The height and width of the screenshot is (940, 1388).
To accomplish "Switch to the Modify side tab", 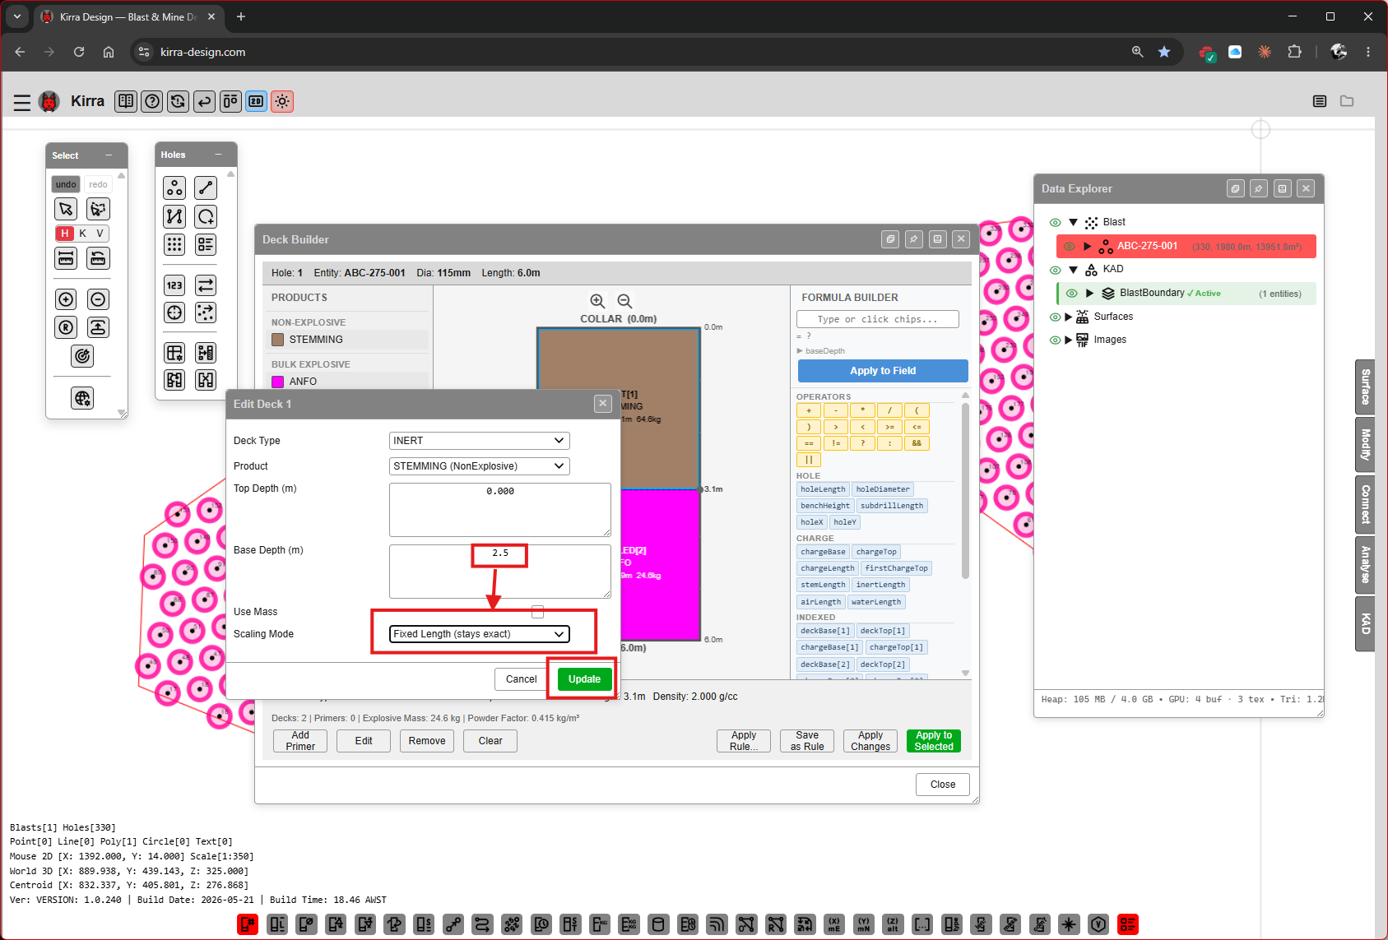I will click(x=1366, y=445).
